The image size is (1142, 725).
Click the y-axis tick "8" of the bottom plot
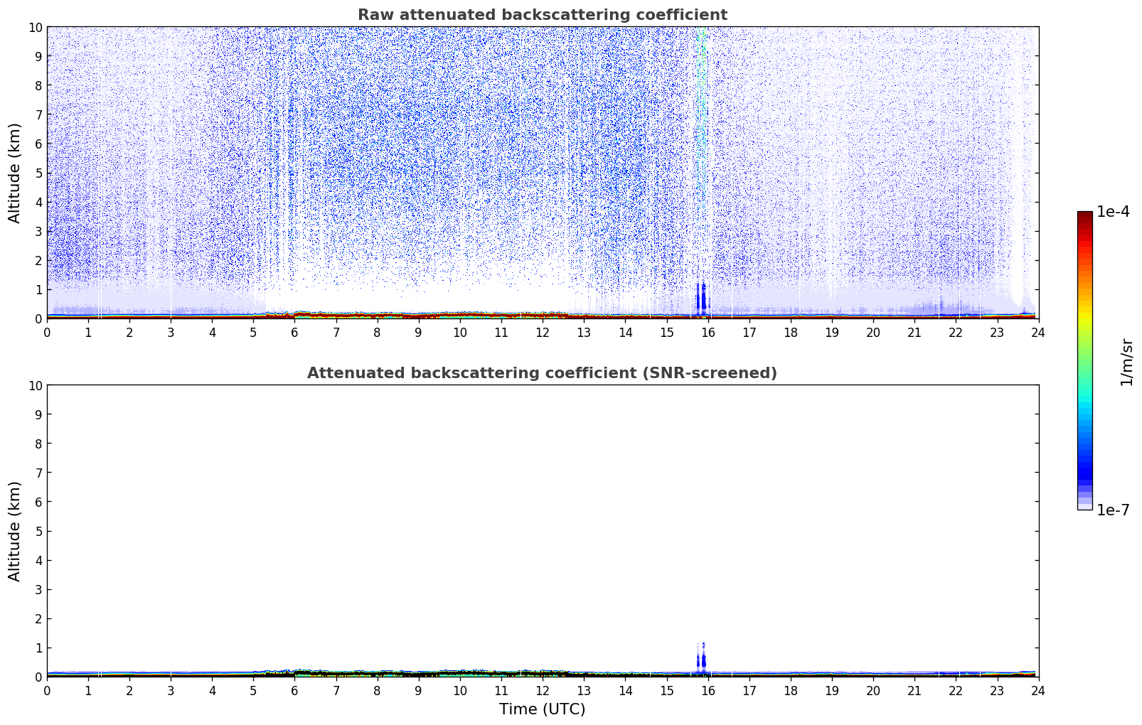click(x=38, y=444)
